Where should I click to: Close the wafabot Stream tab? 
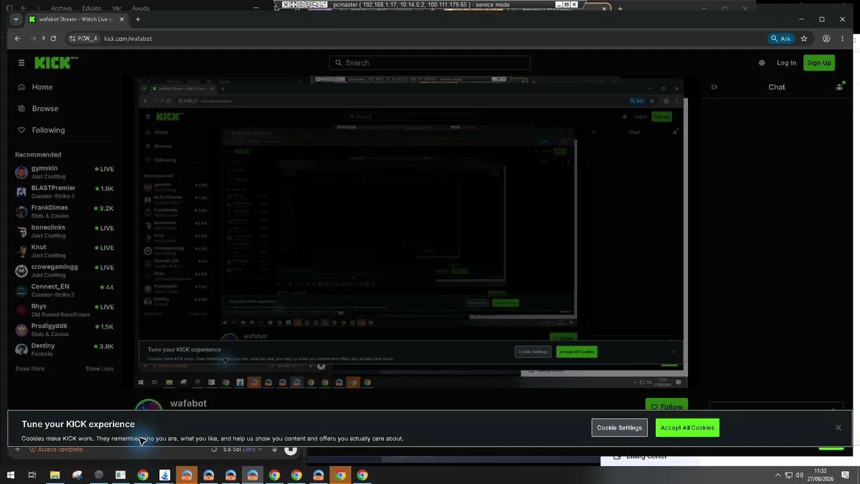click(x=122, y=19)
